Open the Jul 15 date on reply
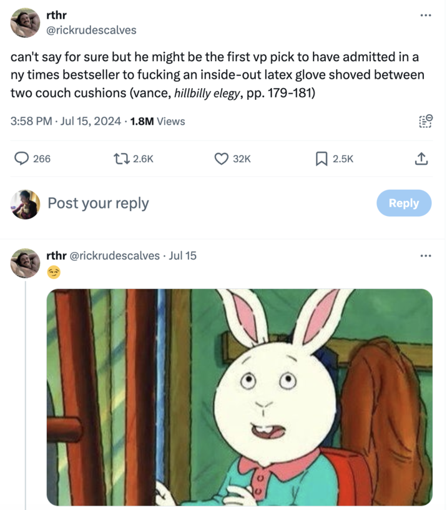The width and height of the screenshot is (447, 510). [182, 255]
